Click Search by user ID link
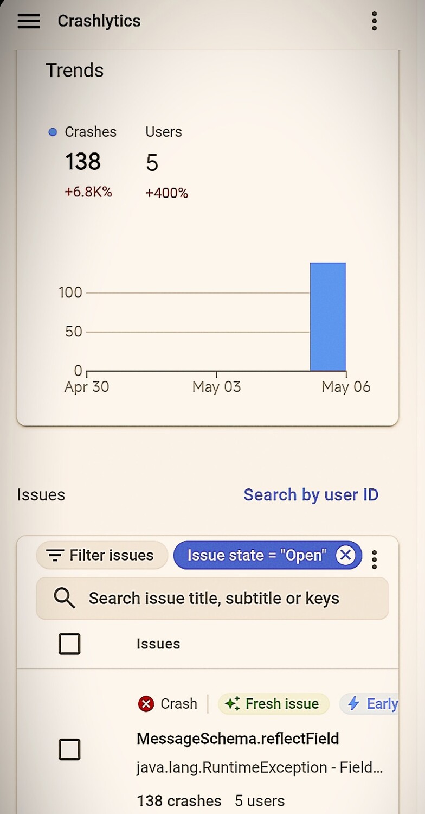This screenshot has height=814, width=425. (311, 495)
